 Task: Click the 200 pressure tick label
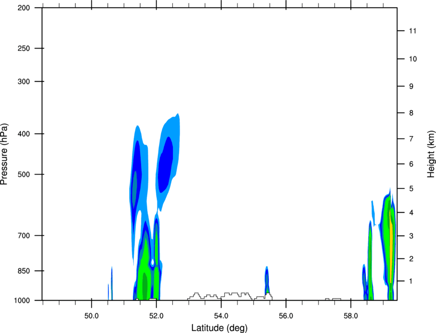pos(24,8)
